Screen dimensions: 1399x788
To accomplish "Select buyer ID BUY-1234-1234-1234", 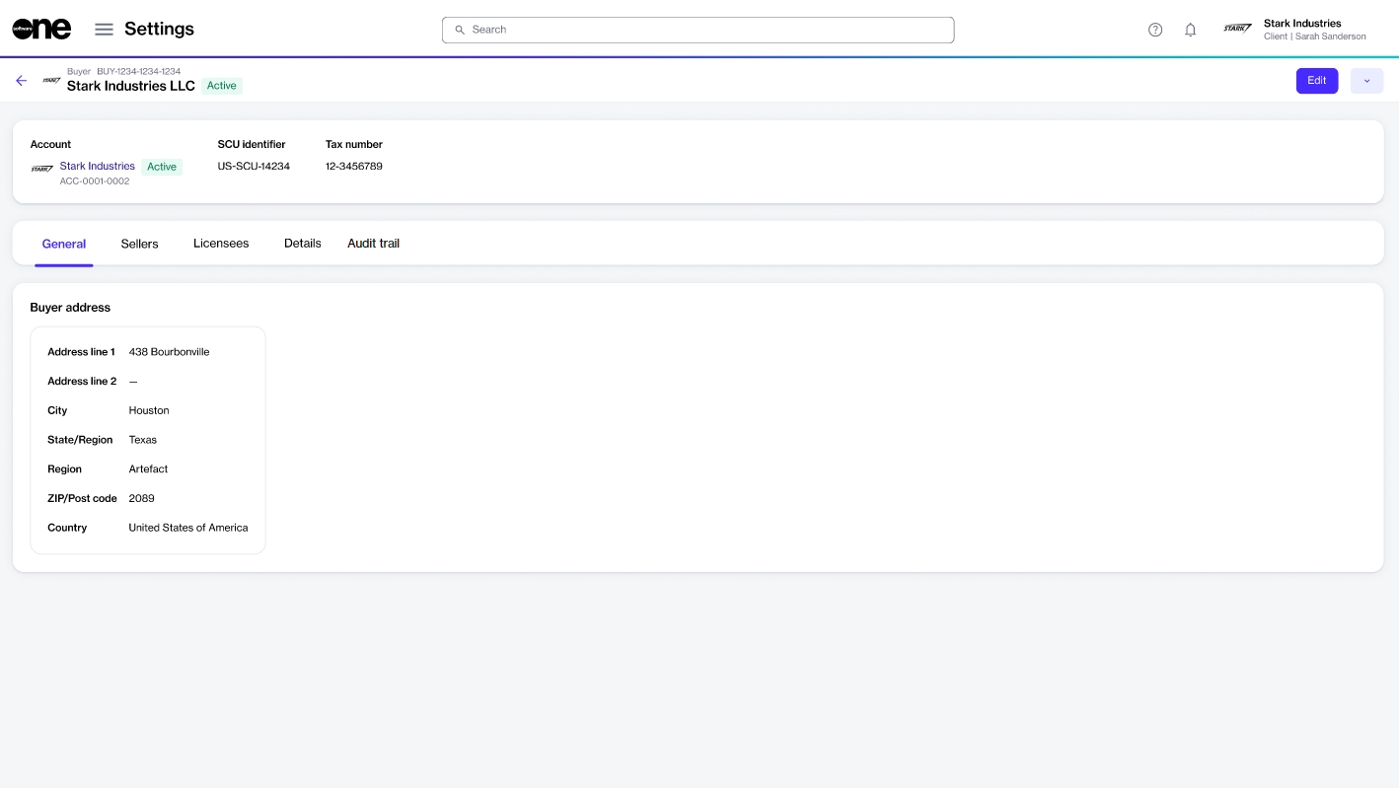I will pyautogui.click(x=138, y=71).
